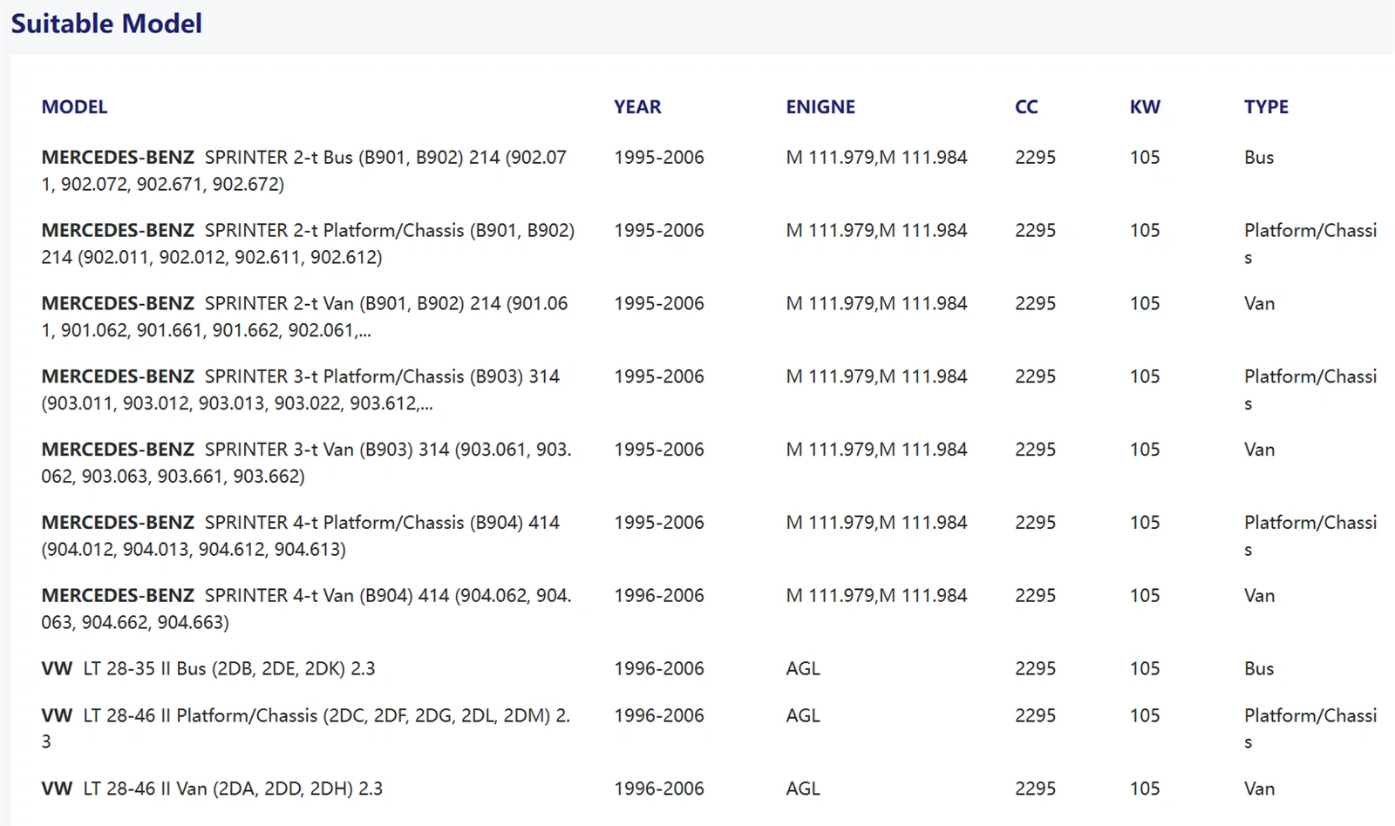Click the VW LT 28-46 II Van model
This screenshot has height=826, width=1395.
(212, 789)
